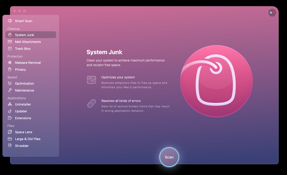Click the Malware Removal biohazard icon

point(10,63)
